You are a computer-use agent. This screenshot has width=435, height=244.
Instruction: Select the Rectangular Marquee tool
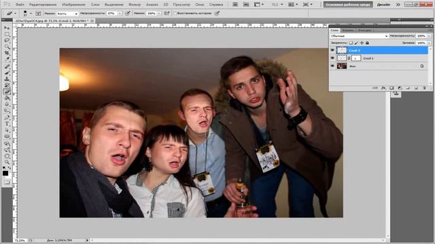(7, 35)
